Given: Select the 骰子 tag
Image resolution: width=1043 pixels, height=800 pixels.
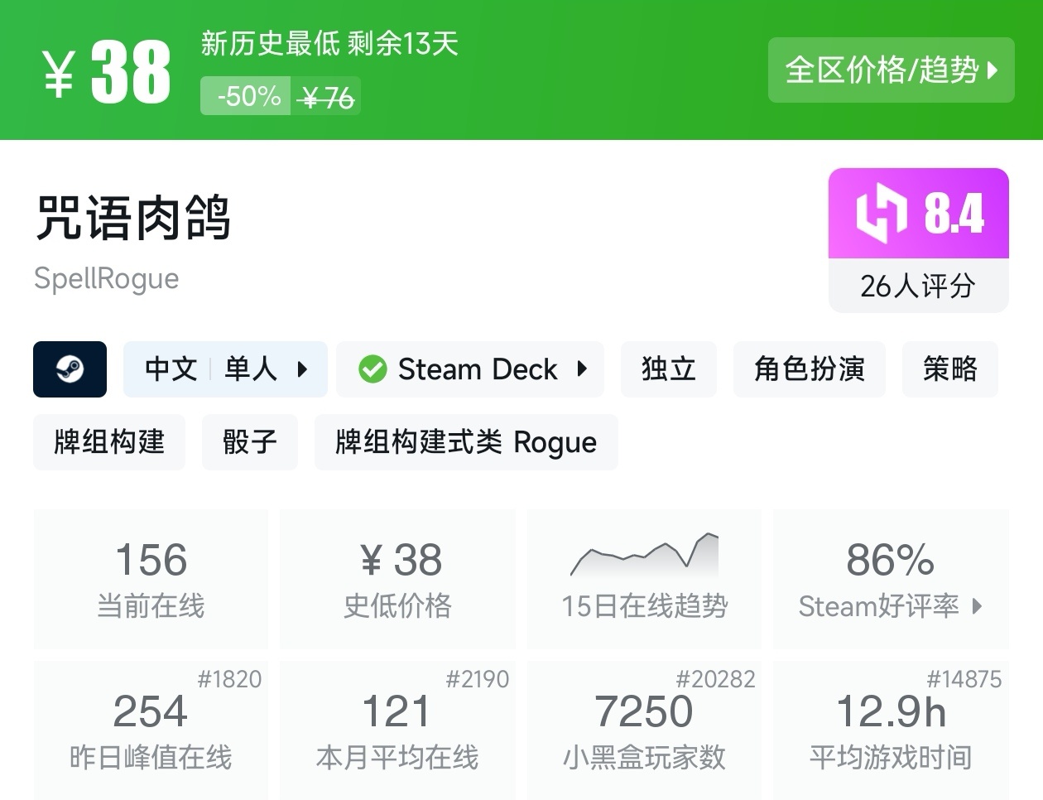Looking at the screenshot, I should click(249, 442).
